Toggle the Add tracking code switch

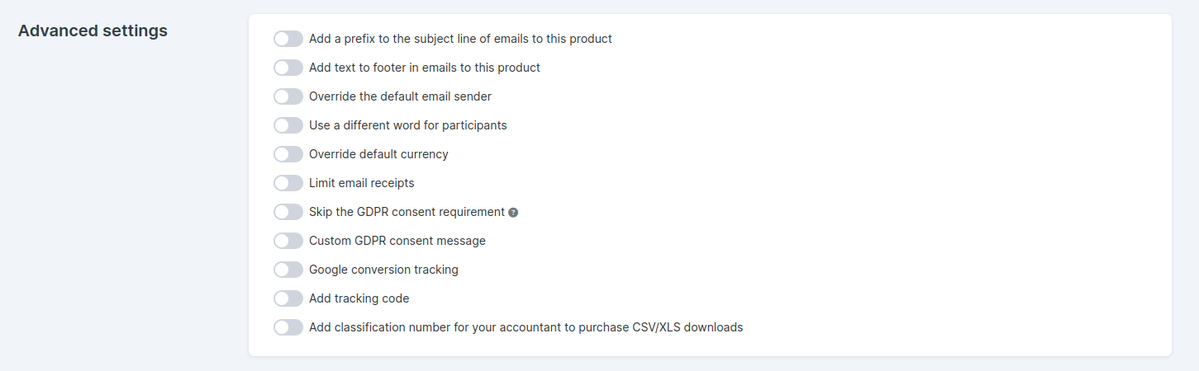(288, 298)
